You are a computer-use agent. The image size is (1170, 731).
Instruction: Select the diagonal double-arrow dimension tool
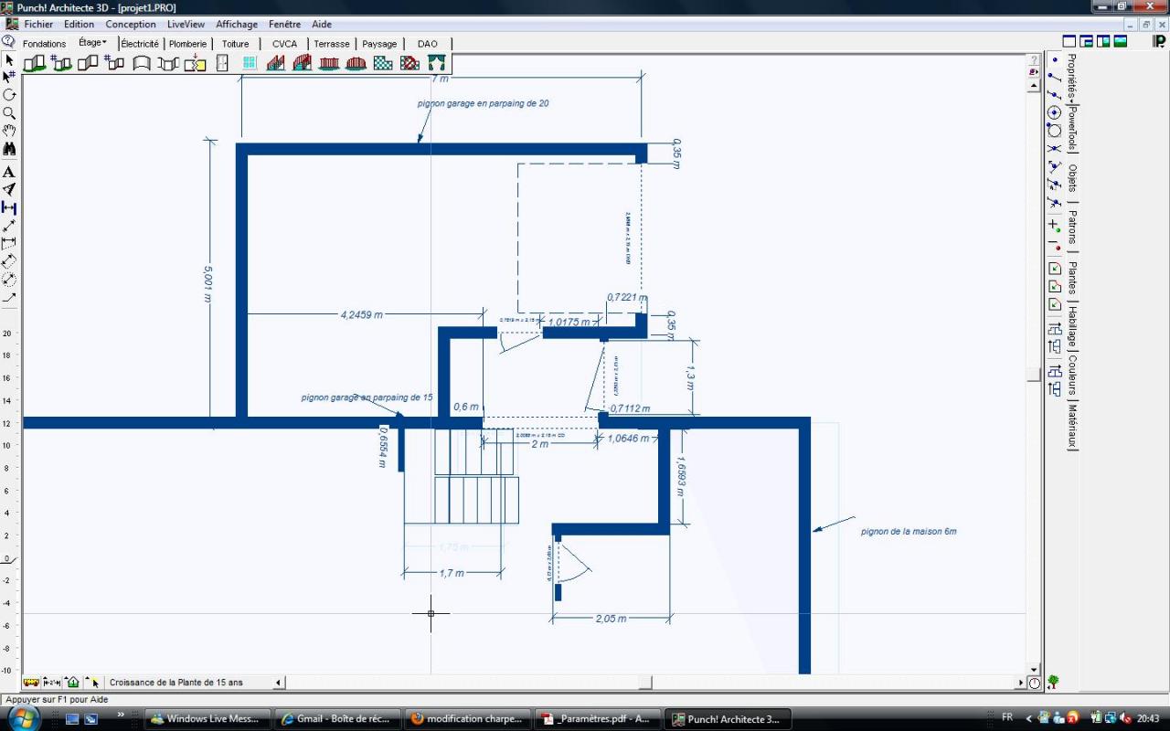point(9,226)
